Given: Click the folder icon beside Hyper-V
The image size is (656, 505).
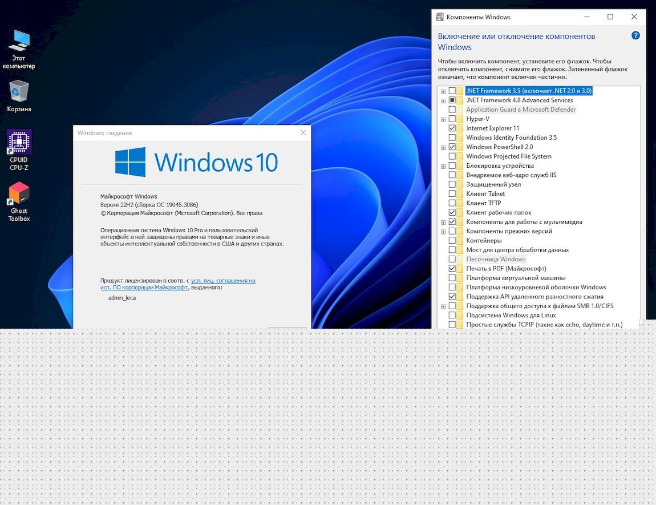Looking at the screenshot, I should click(x=460, y=119).
